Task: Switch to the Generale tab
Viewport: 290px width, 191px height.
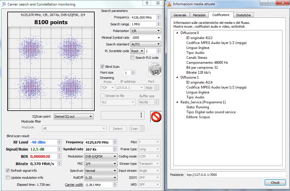Action: 180,15
